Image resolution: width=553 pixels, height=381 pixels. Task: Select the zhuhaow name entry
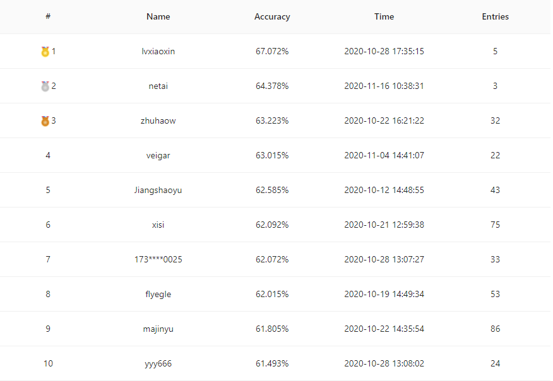click(158, 121)
